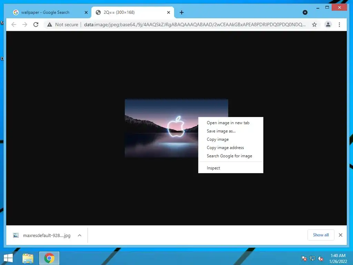Click the Chrome icon in the taskbar

coord(49,258)
